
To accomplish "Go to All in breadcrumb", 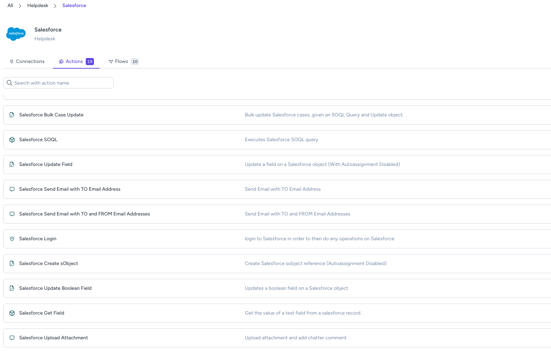I will pyautogui.click(x=10, y=5).
